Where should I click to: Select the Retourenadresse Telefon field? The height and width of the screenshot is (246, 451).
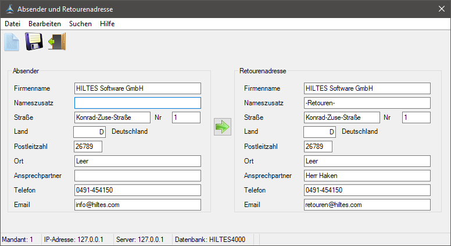[x=367, y=190]
